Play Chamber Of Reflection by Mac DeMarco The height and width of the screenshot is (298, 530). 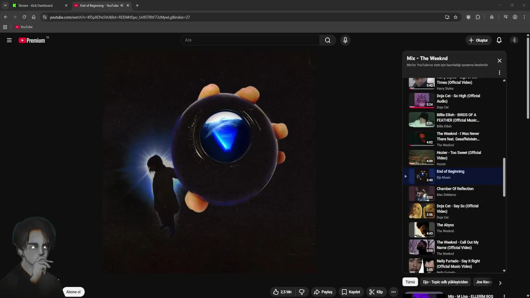[x=453, y=193]
